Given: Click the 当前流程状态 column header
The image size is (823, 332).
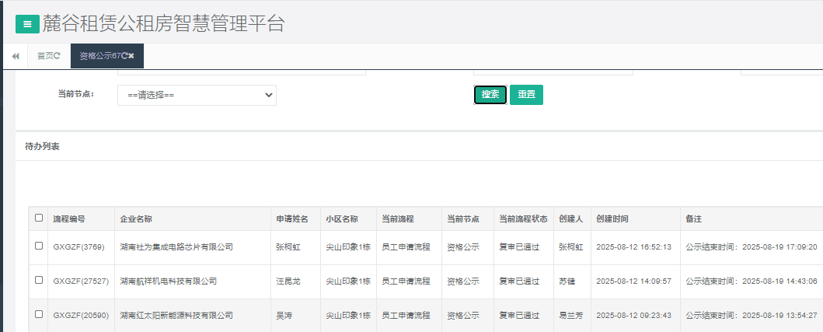Looking at the screenshot, I should (x=523, y=219).
